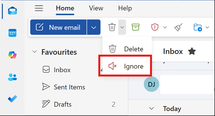The height and width of the screenshot is (116, 215).
Task: Click the Inbox heading in message list
Action: [x=173, y=51]
